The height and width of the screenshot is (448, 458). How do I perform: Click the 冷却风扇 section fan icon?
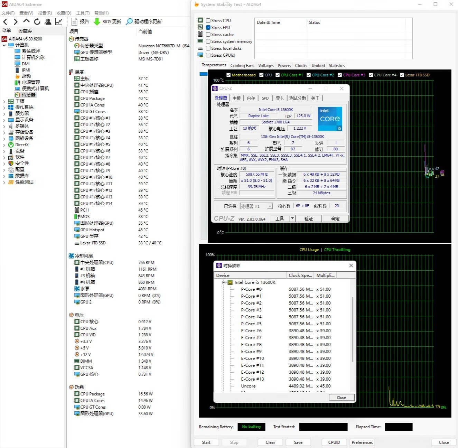point(71,256)
